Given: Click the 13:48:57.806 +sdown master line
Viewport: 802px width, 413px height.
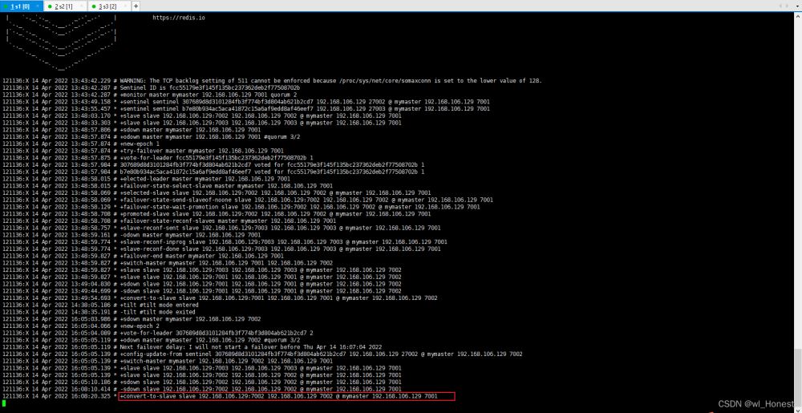Looking at the screenshot, I should coord(132,130).
